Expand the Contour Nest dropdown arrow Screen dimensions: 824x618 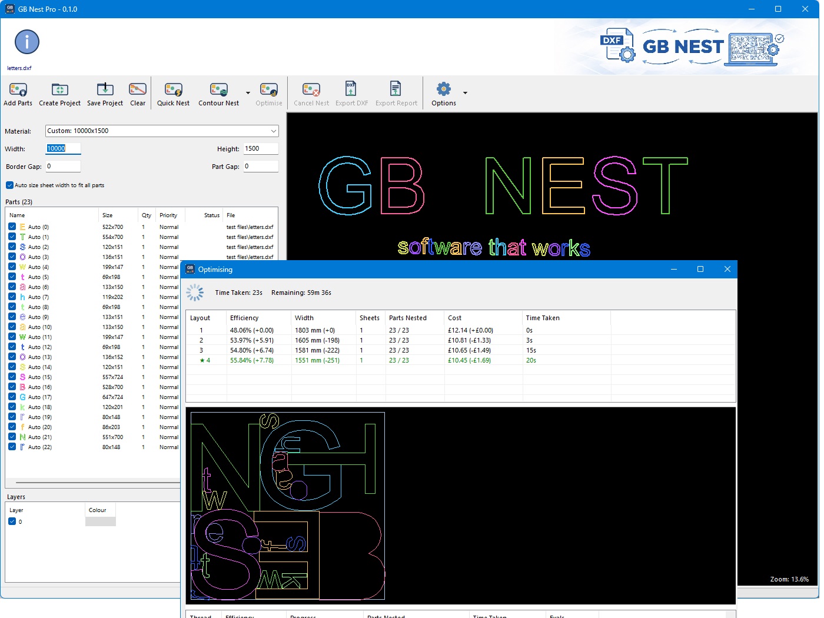(248, 93)
